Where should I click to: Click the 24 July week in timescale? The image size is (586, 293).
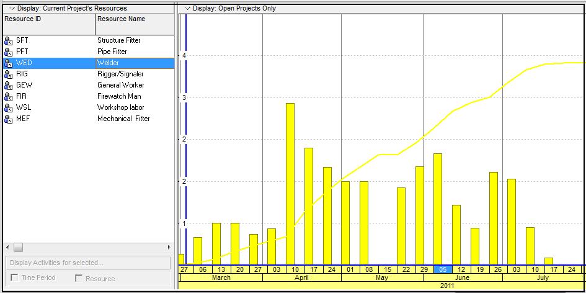click(x=572, y=270)
